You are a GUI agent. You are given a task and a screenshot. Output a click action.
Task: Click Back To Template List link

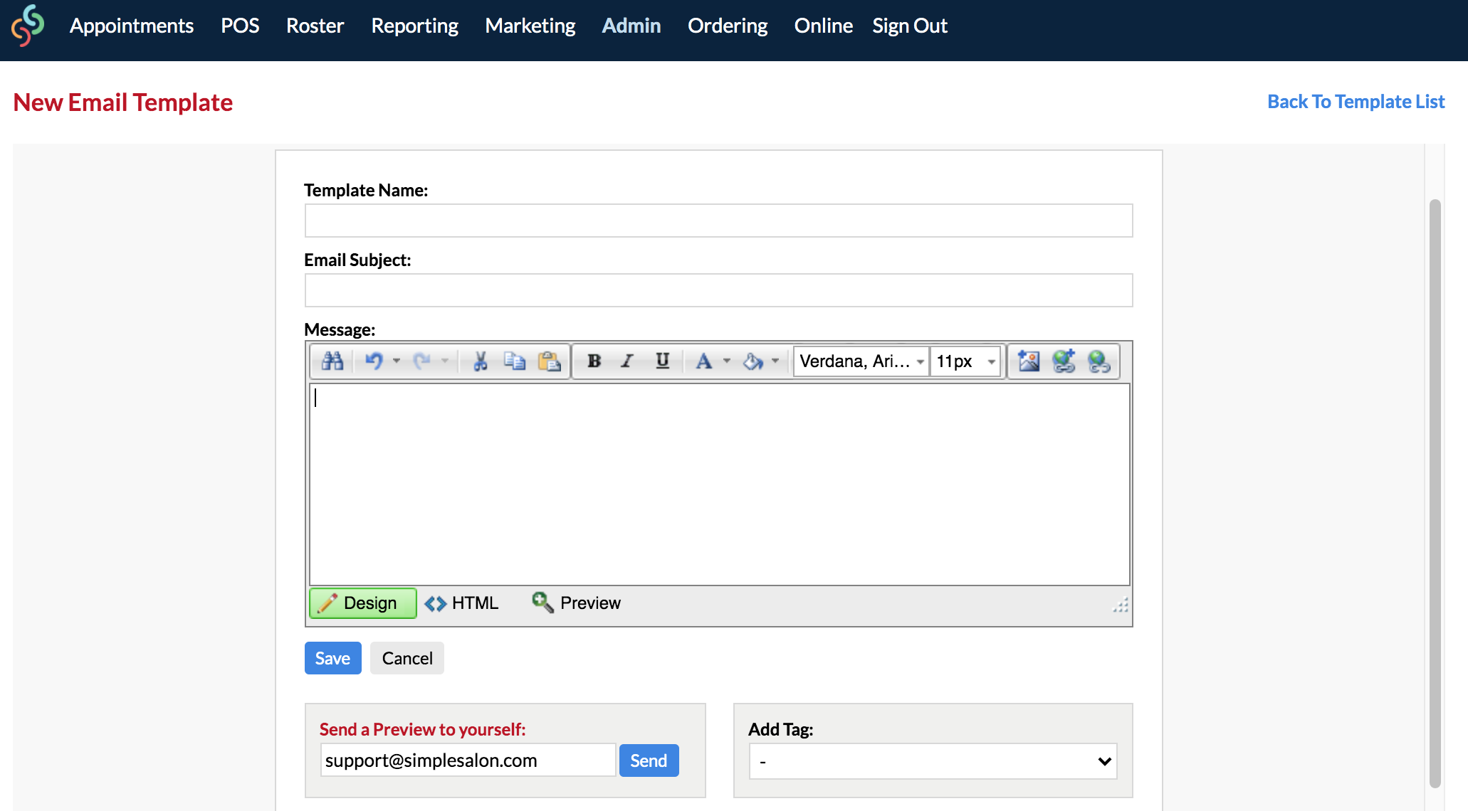click(1356, 102)
